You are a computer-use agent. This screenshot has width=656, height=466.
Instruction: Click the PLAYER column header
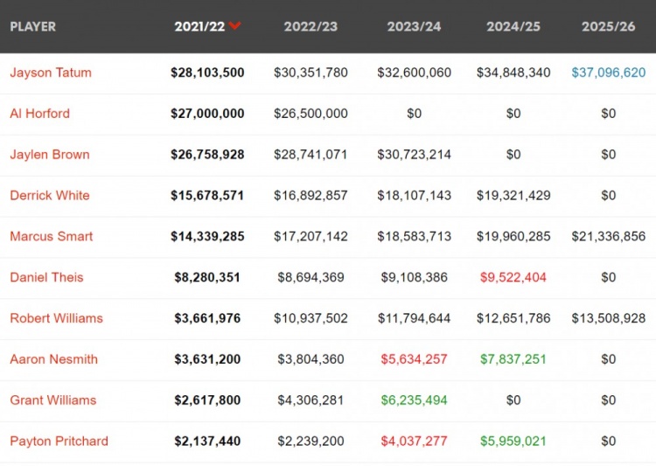tap(32, 27)
